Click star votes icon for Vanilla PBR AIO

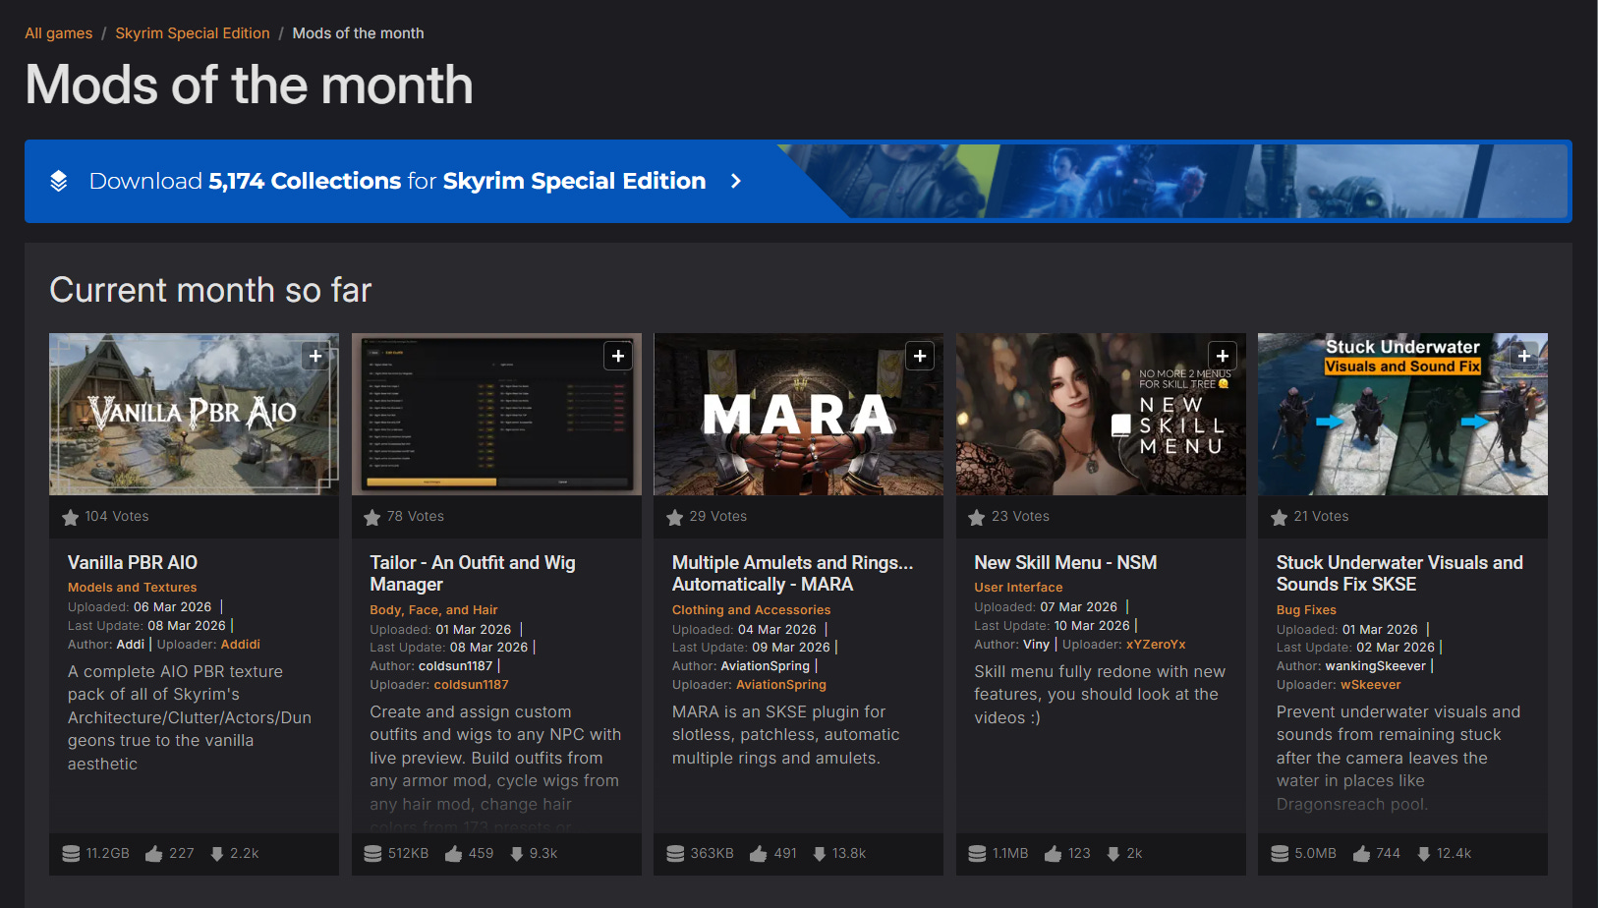pyautogui.click(x=71, y=517)
